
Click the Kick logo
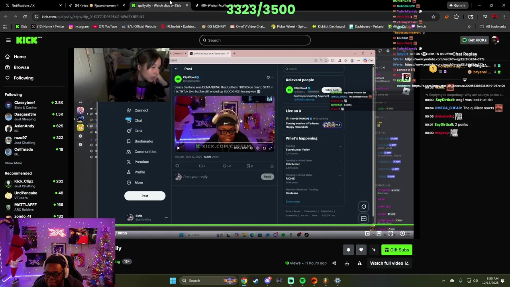tap(29, 40)
